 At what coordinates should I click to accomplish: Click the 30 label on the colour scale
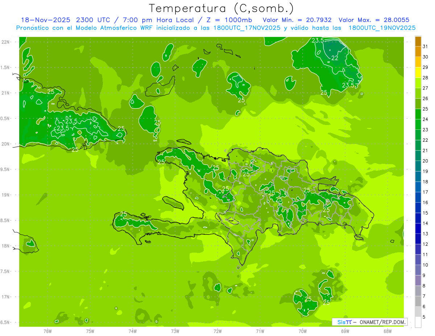[x=426, y=57]
